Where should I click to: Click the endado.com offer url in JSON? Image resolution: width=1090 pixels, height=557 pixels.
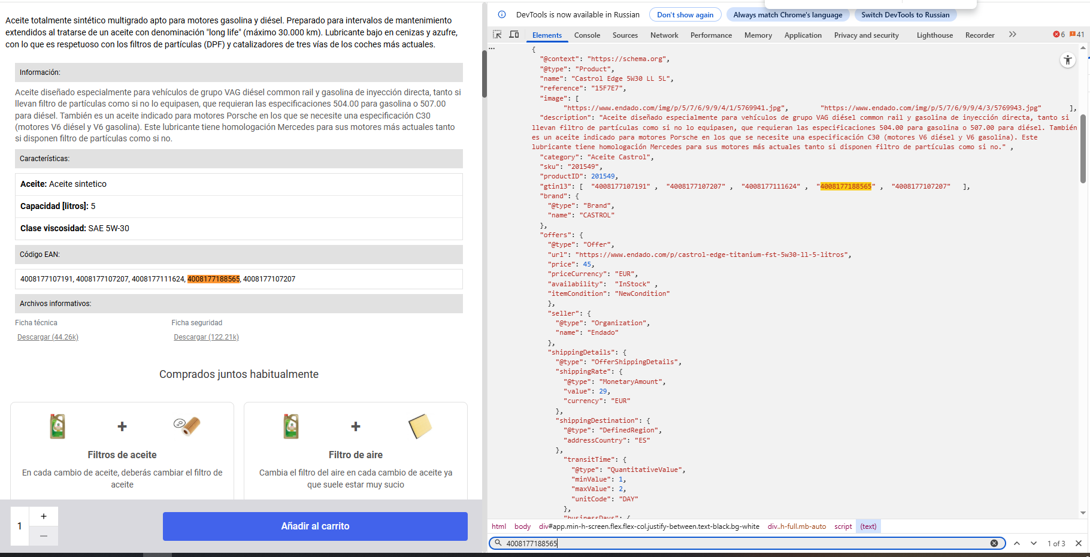[712, 255]
